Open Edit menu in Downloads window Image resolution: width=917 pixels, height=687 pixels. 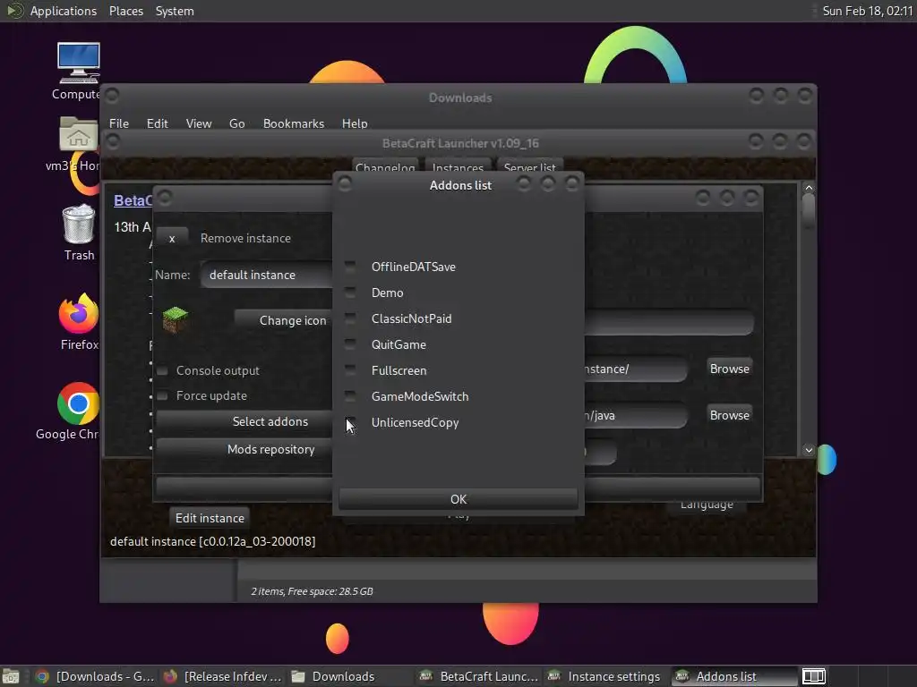coord(158,123)
